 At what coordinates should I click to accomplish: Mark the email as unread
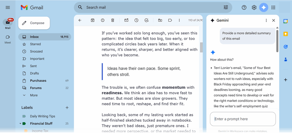pos(126,20)
